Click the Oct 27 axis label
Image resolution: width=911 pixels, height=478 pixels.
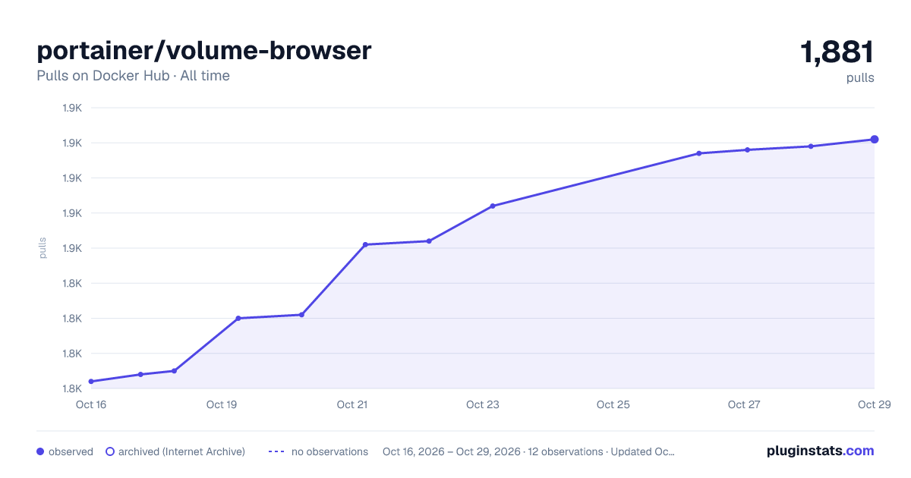pos(744,404)
